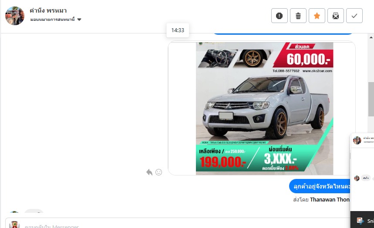Click the 14:33 timestamp label
Screen dimensions: 374x228
tap(178, 30)
